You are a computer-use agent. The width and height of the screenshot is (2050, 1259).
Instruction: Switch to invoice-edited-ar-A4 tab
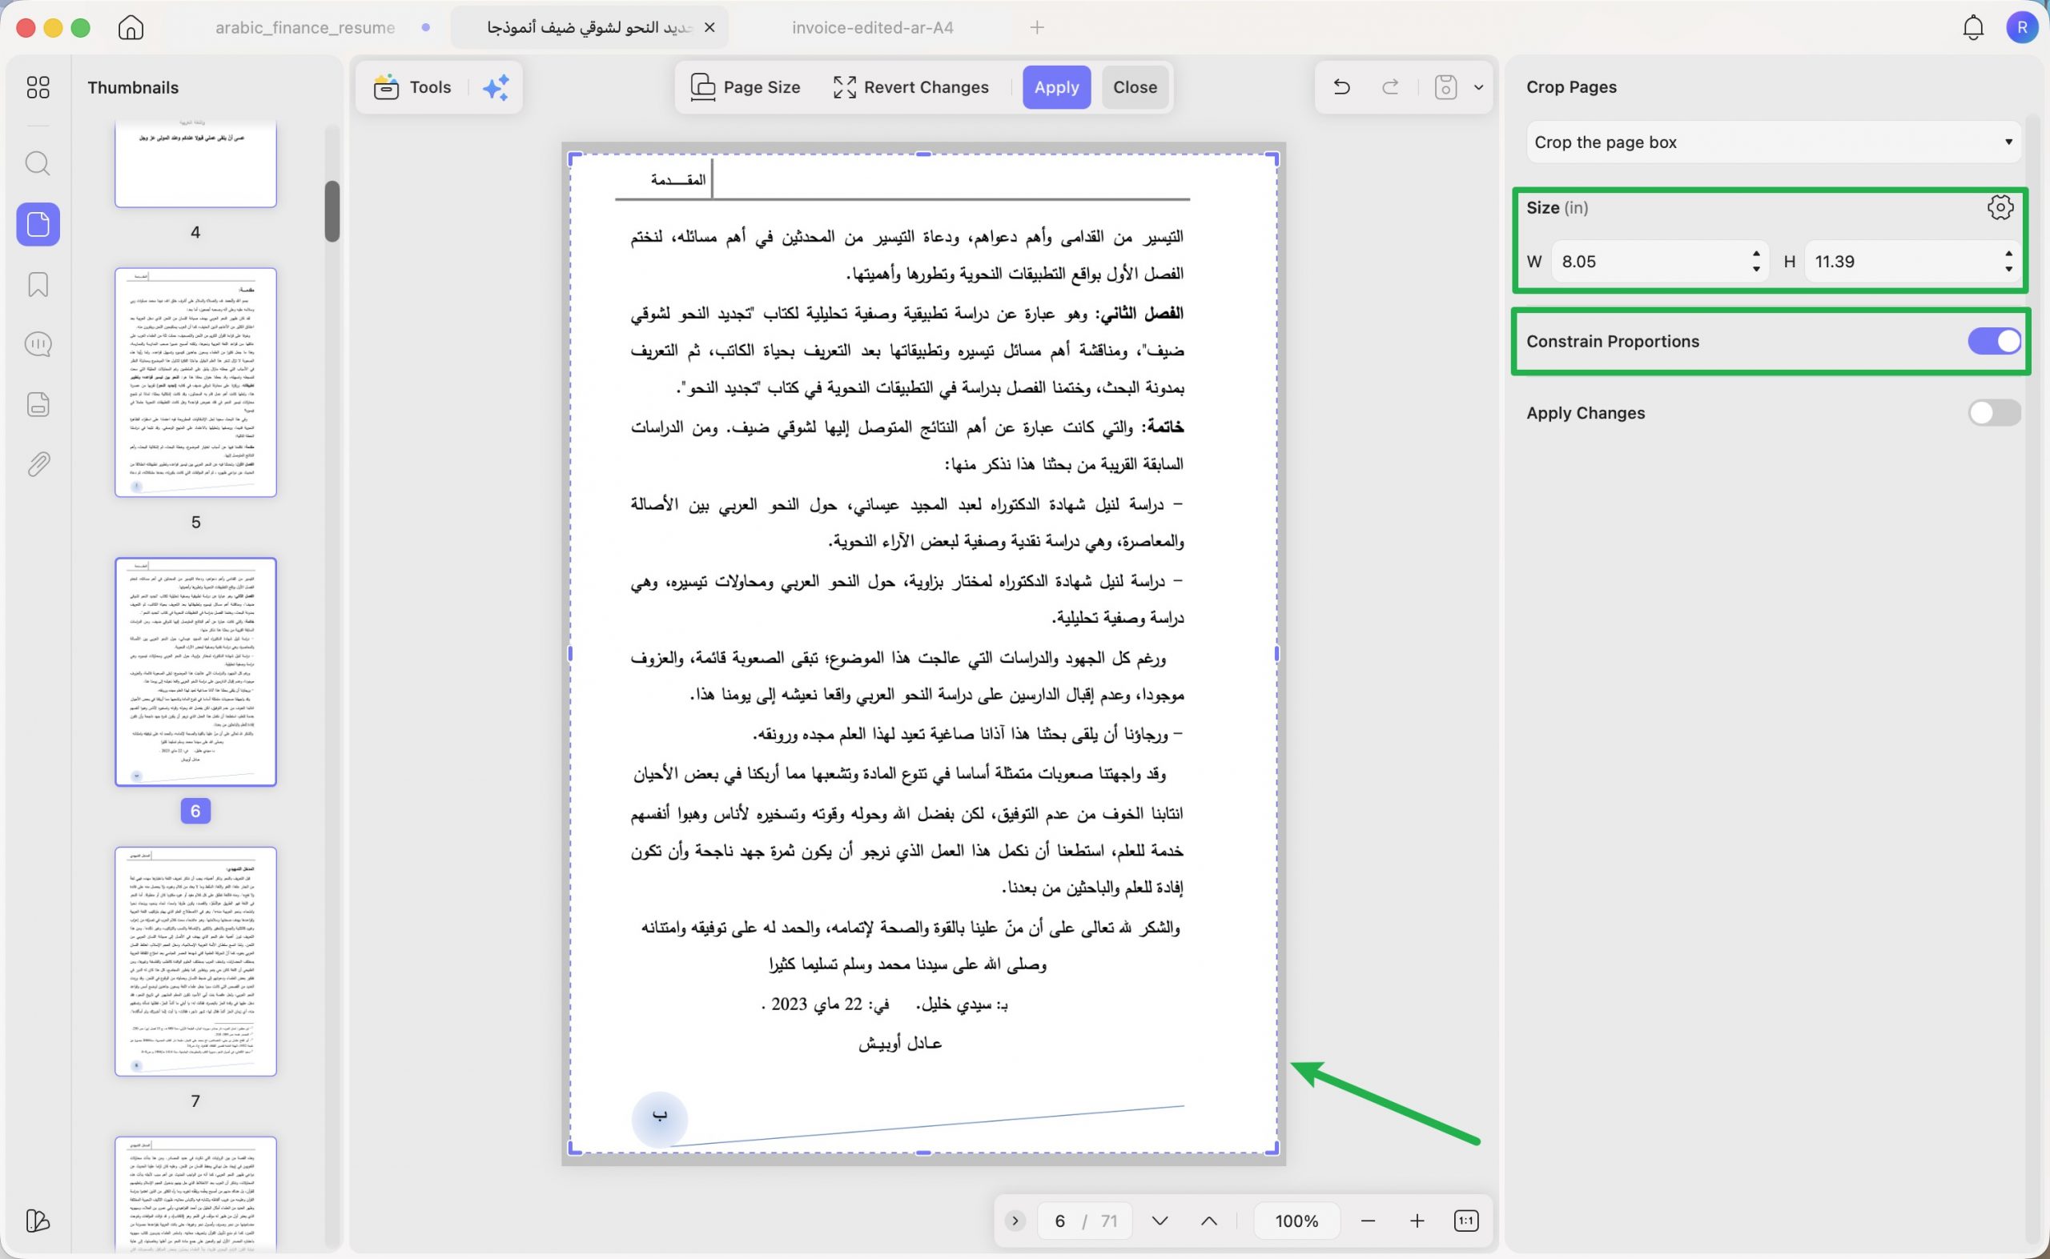pos(872,27)
